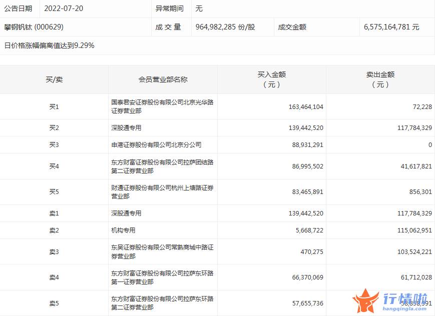Click the 成交量 label
Screen dimensions: 435x316
(168, 27)
